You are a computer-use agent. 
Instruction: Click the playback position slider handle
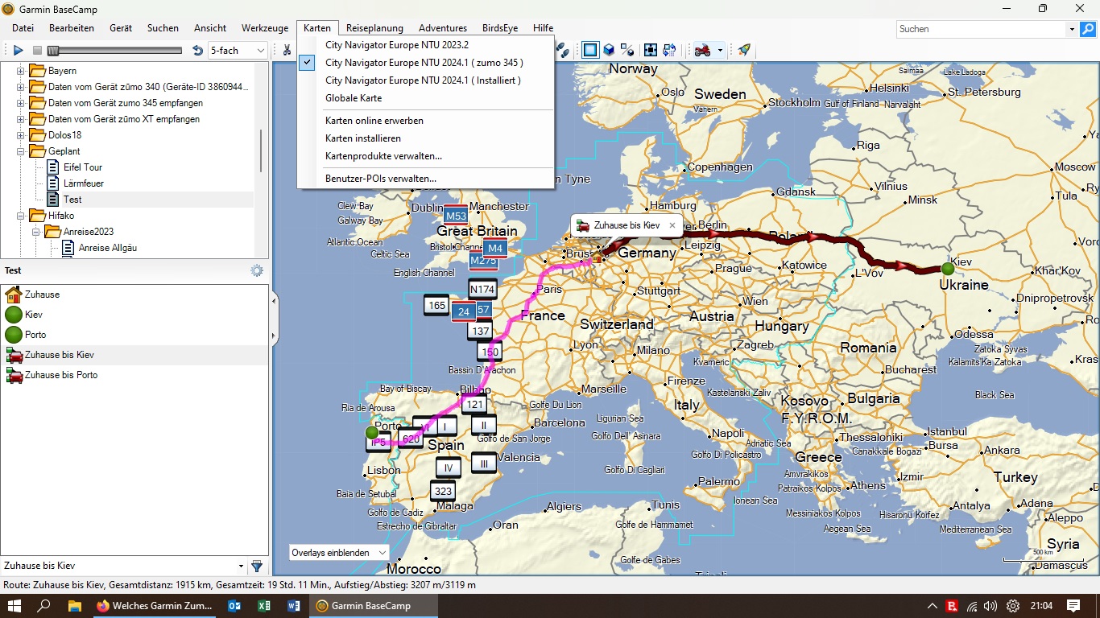(52, 50)
